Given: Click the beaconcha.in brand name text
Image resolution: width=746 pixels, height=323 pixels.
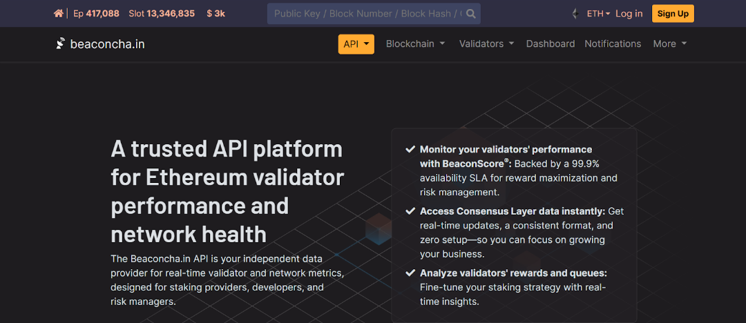Looking at the screenshot, I should point(107,44).
